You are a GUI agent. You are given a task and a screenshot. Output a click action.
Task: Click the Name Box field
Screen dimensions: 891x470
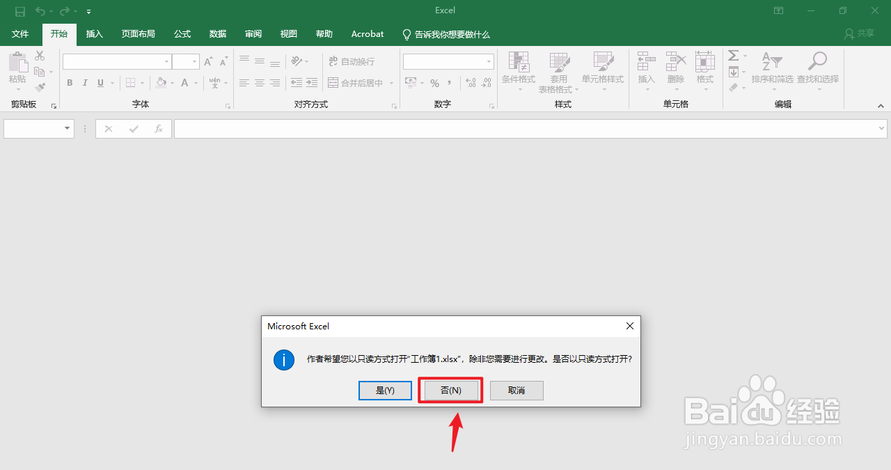tap(39, 129)
